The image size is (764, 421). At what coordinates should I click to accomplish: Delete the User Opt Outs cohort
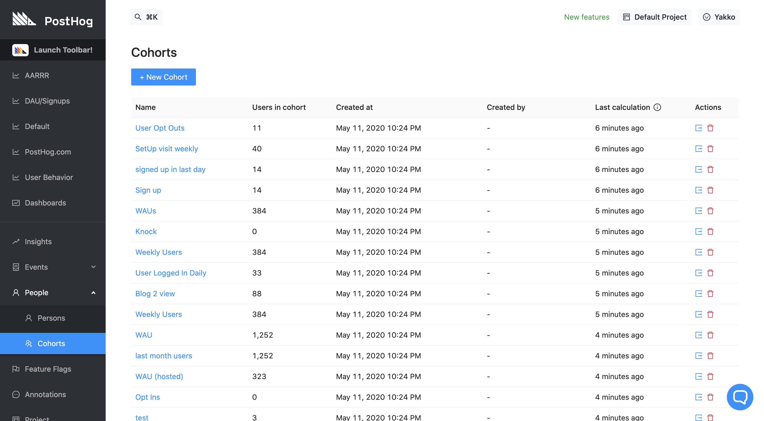pyautogui.click(x=710, y=128)
